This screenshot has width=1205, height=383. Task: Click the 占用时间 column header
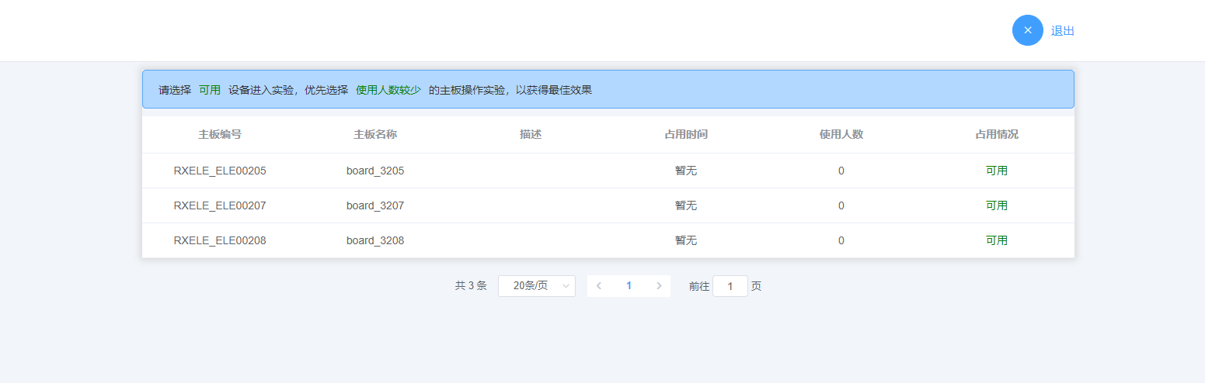coord(686,134)
